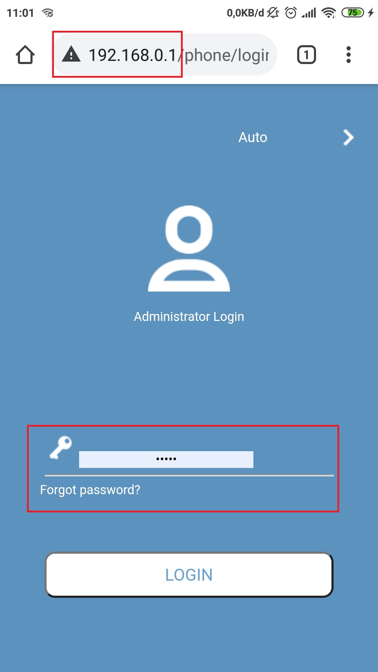378x672 pixels.
Task: Tap the alarm clock status icon
Action: pyautogui.click(x=291, y=13)
